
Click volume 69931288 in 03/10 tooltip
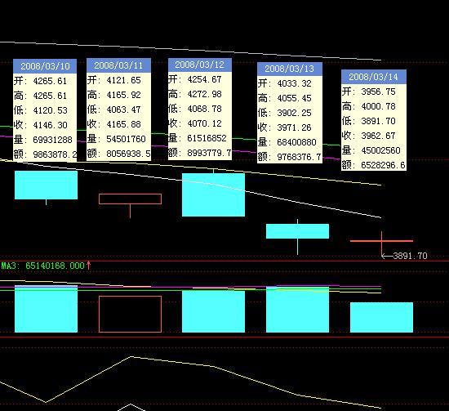[52, 140]
